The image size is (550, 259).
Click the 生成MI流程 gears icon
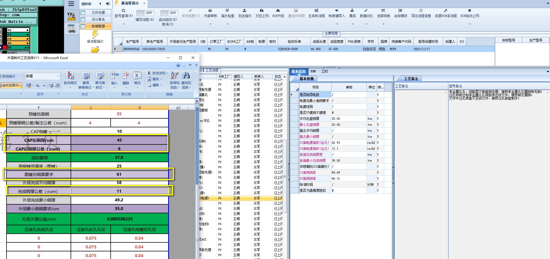click(316, 10)
